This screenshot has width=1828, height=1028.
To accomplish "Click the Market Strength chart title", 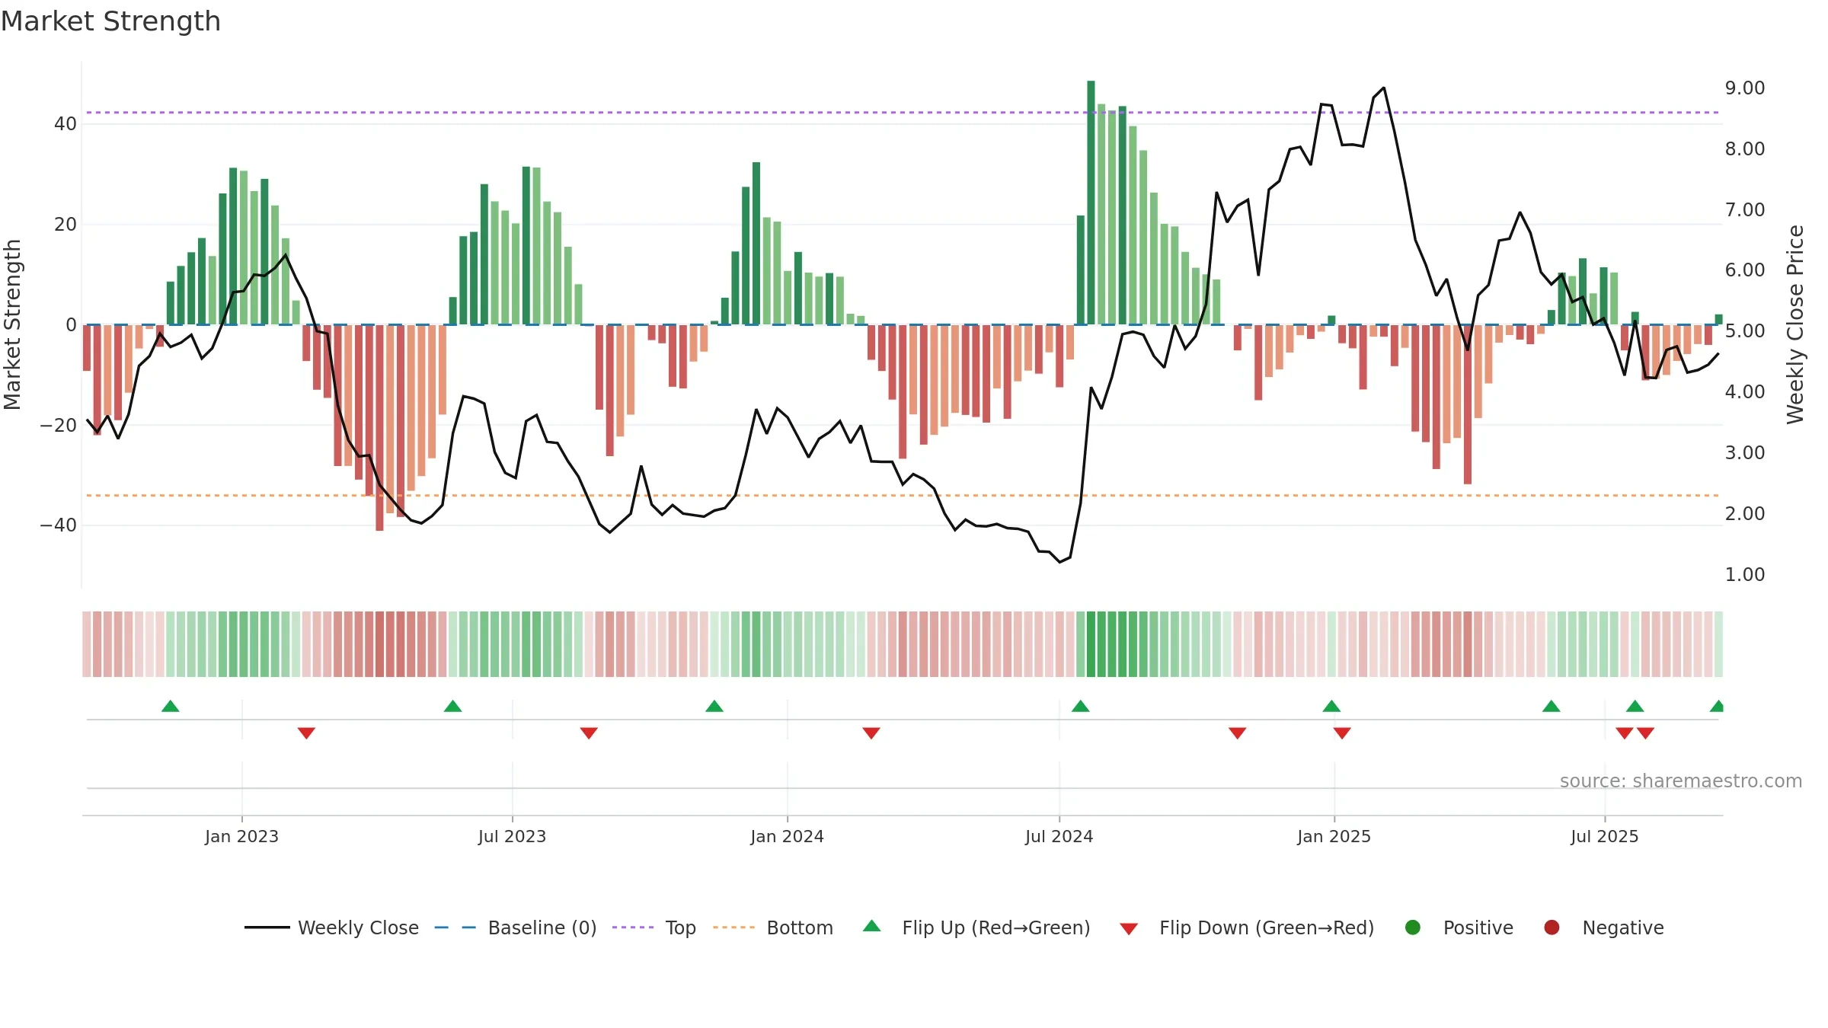I will click(x=110, y=21).
